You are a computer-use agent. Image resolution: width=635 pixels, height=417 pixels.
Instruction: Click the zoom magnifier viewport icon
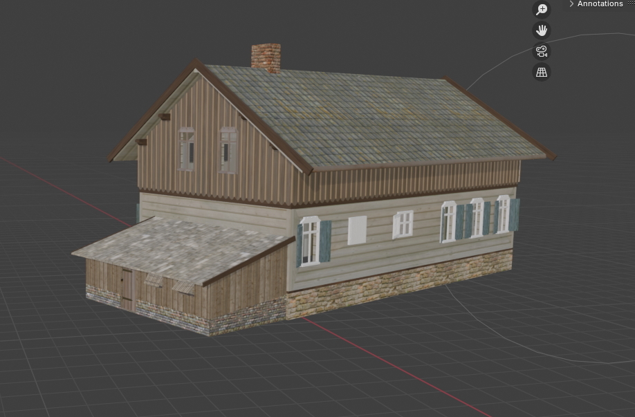pyautogui.click(x=542, y=10)
